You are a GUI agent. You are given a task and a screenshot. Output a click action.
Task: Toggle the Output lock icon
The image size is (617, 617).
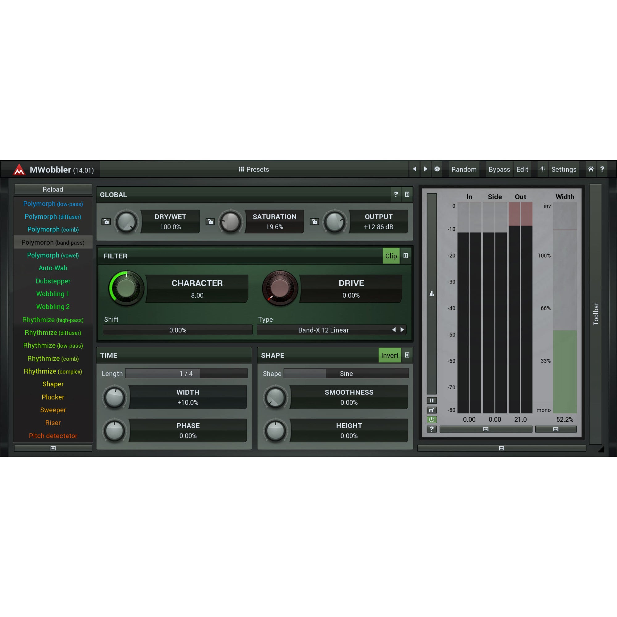click(314, 221)
